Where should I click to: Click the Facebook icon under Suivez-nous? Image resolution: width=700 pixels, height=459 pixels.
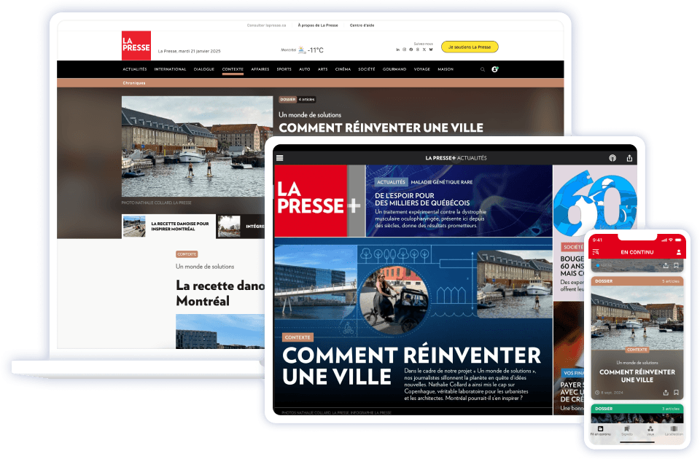[x=411, y=49]
